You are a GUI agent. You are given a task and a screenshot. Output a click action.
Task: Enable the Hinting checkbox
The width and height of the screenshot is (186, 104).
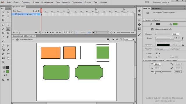click(173, 49)
